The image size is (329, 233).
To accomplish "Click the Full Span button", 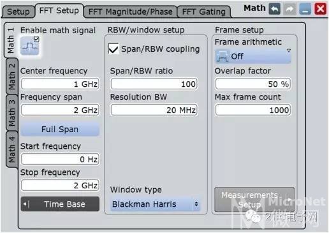I will [x=60, y=129].
